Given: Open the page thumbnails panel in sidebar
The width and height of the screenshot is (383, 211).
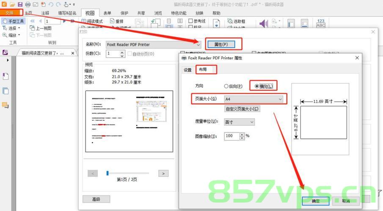Looking at the screenshot, I should coord(6,91).
